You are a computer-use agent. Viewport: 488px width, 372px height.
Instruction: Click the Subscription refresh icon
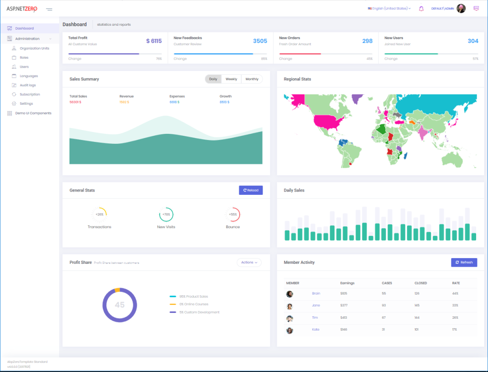(14, 94)
